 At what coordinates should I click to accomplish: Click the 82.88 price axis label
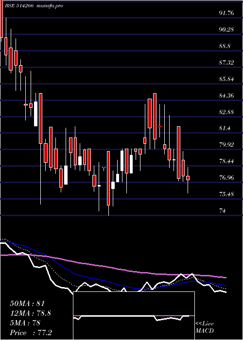226,112
